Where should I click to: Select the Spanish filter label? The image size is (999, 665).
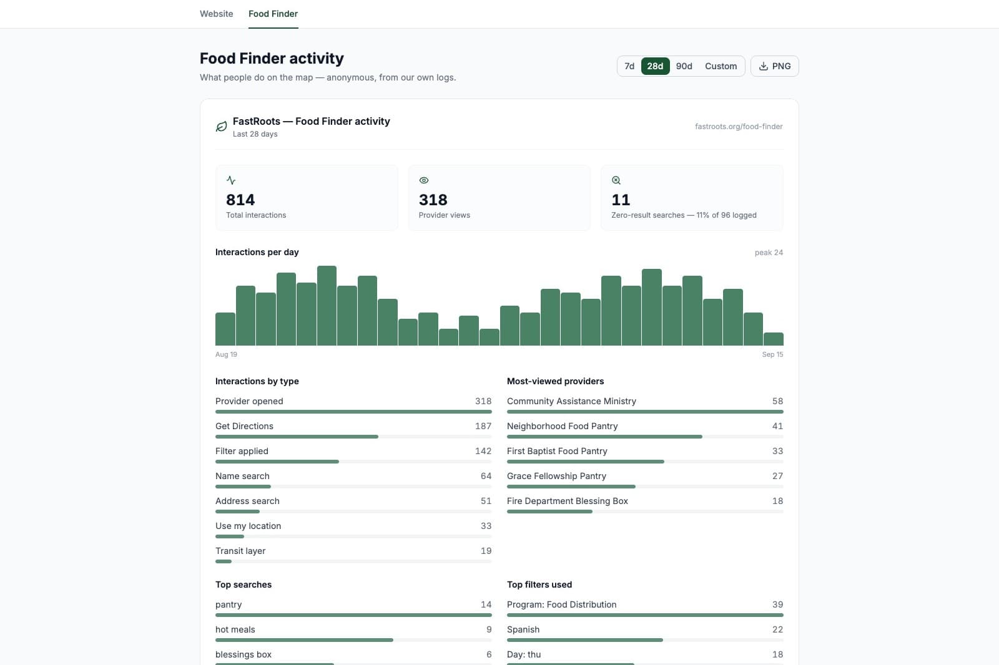[x=523, y=629]
